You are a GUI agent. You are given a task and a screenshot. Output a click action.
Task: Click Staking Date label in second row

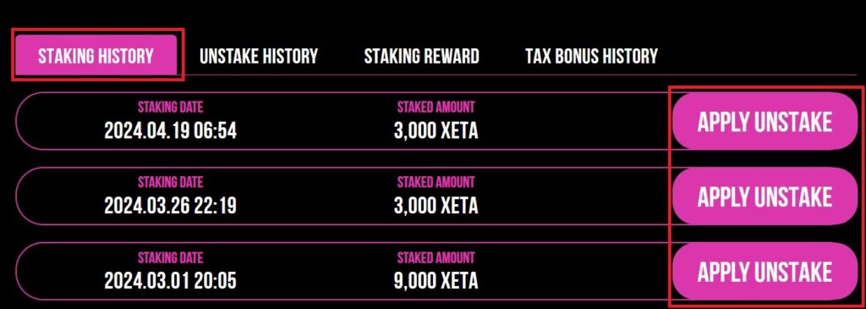click(170, 182)
